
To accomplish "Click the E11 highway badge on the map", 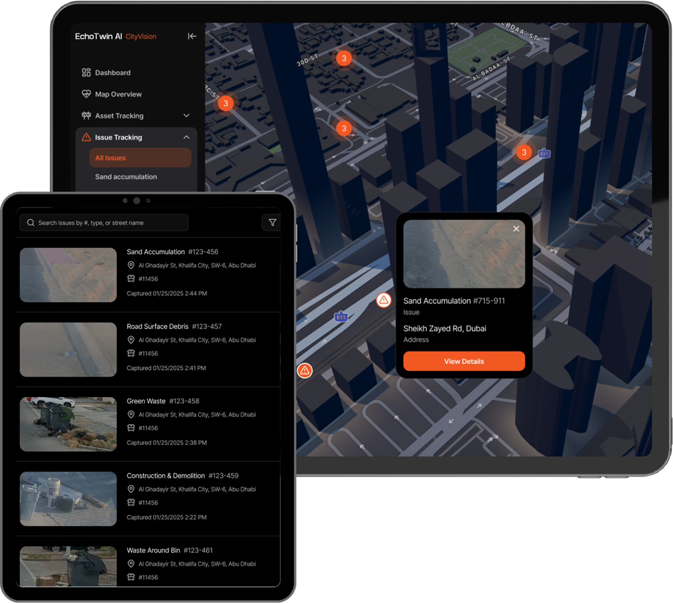I will (x=341, y=317).
